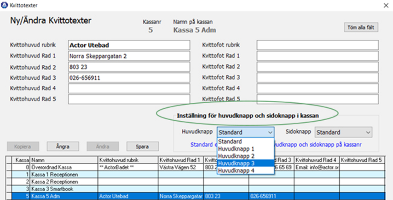The width and height of the screenshot is (393, 200).
Task: Click the Email: info@actor cell
Action: pyautogui.click(x=317, y=167)
